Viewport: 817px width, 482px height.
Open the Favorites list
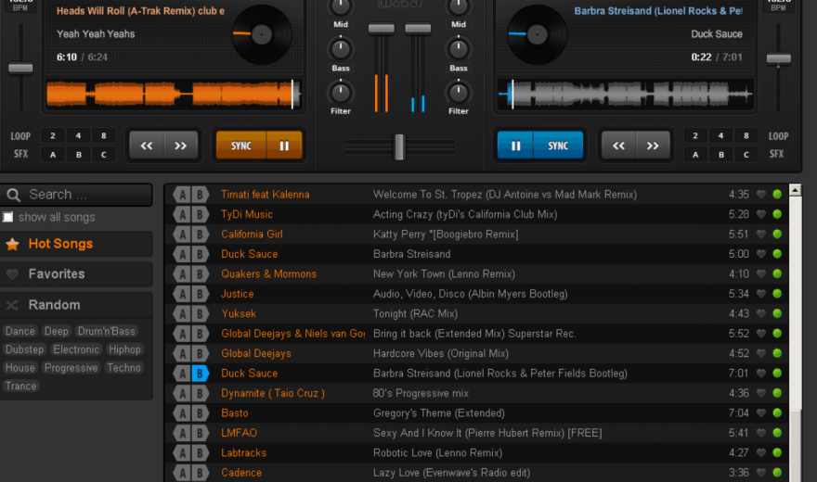76,274
